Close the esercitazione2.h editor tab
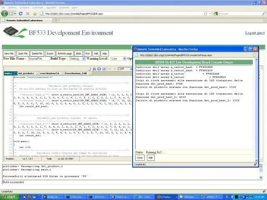This screenshot has height=200, width=267. coord(62,73)
